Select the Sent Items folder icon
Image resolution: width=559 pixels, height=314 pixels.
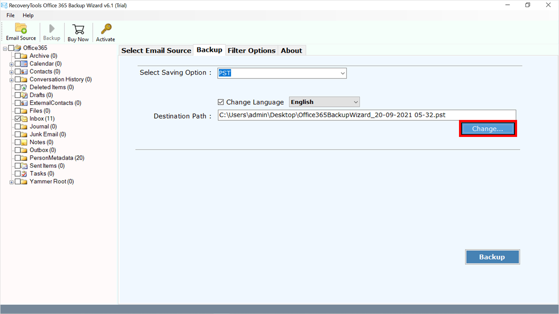click(x=24, y=166)
